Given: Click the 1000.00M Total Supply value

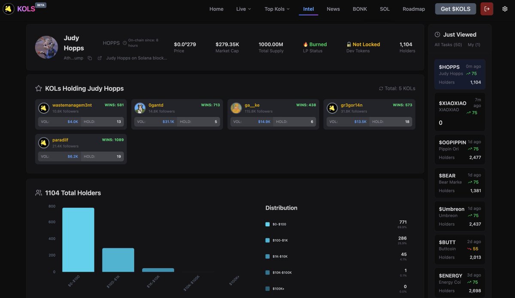Looking at the screenshot, I should coord(271,44).
